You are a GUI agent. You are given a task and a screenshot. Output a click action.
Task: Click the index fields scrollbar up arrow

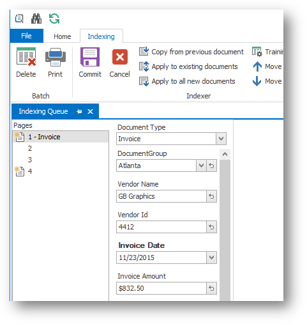tap(225, 154)
